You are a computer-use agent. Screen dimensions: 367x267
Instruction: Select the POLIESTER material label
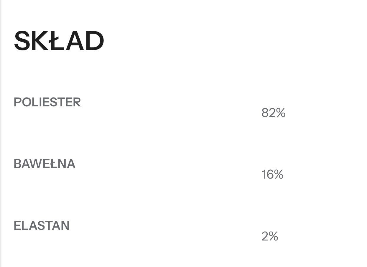click(x=47, y=102)
